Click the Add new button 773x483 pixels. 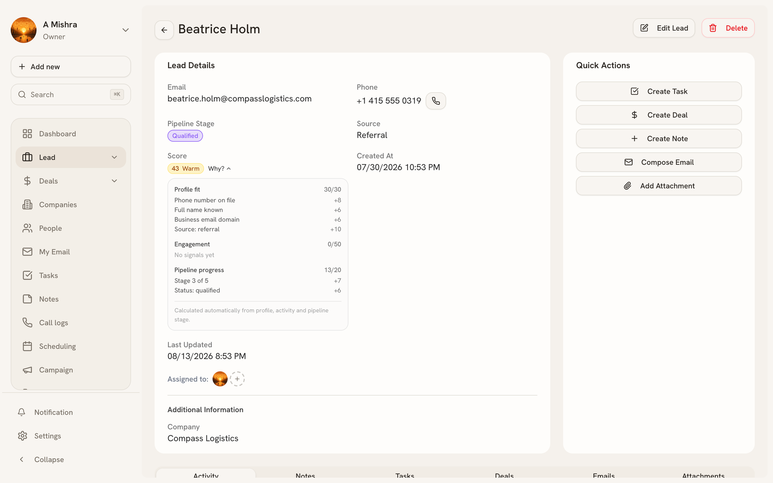pyautogui.click(x=71, y=67)
